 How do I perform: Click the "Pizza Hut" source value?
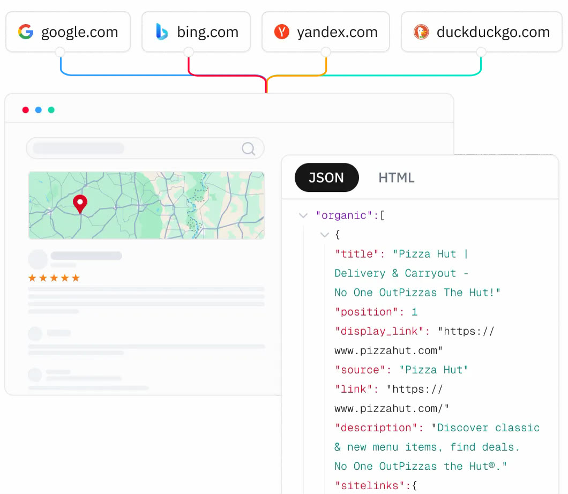click(434, 370)
